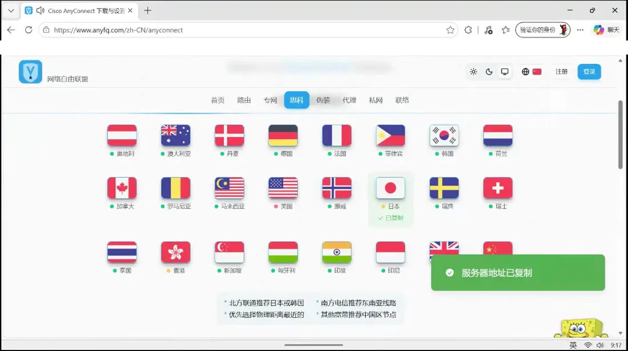Select the Norway (挪威) flag server
Viewport: 628px width, 351px height.
click(x=337, y=188)
